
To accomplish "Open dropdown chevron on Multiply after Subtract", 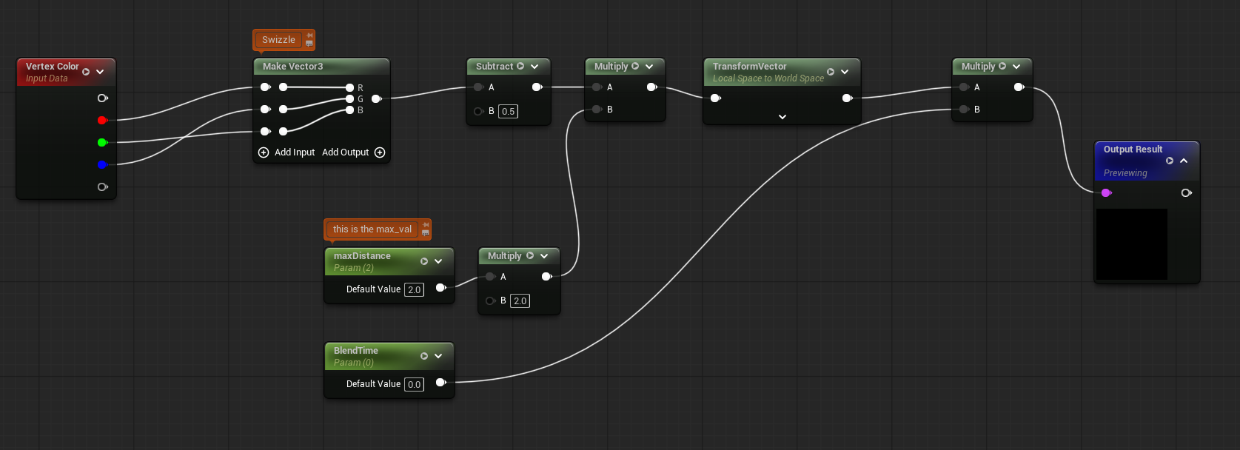I will tap(649, 66).
